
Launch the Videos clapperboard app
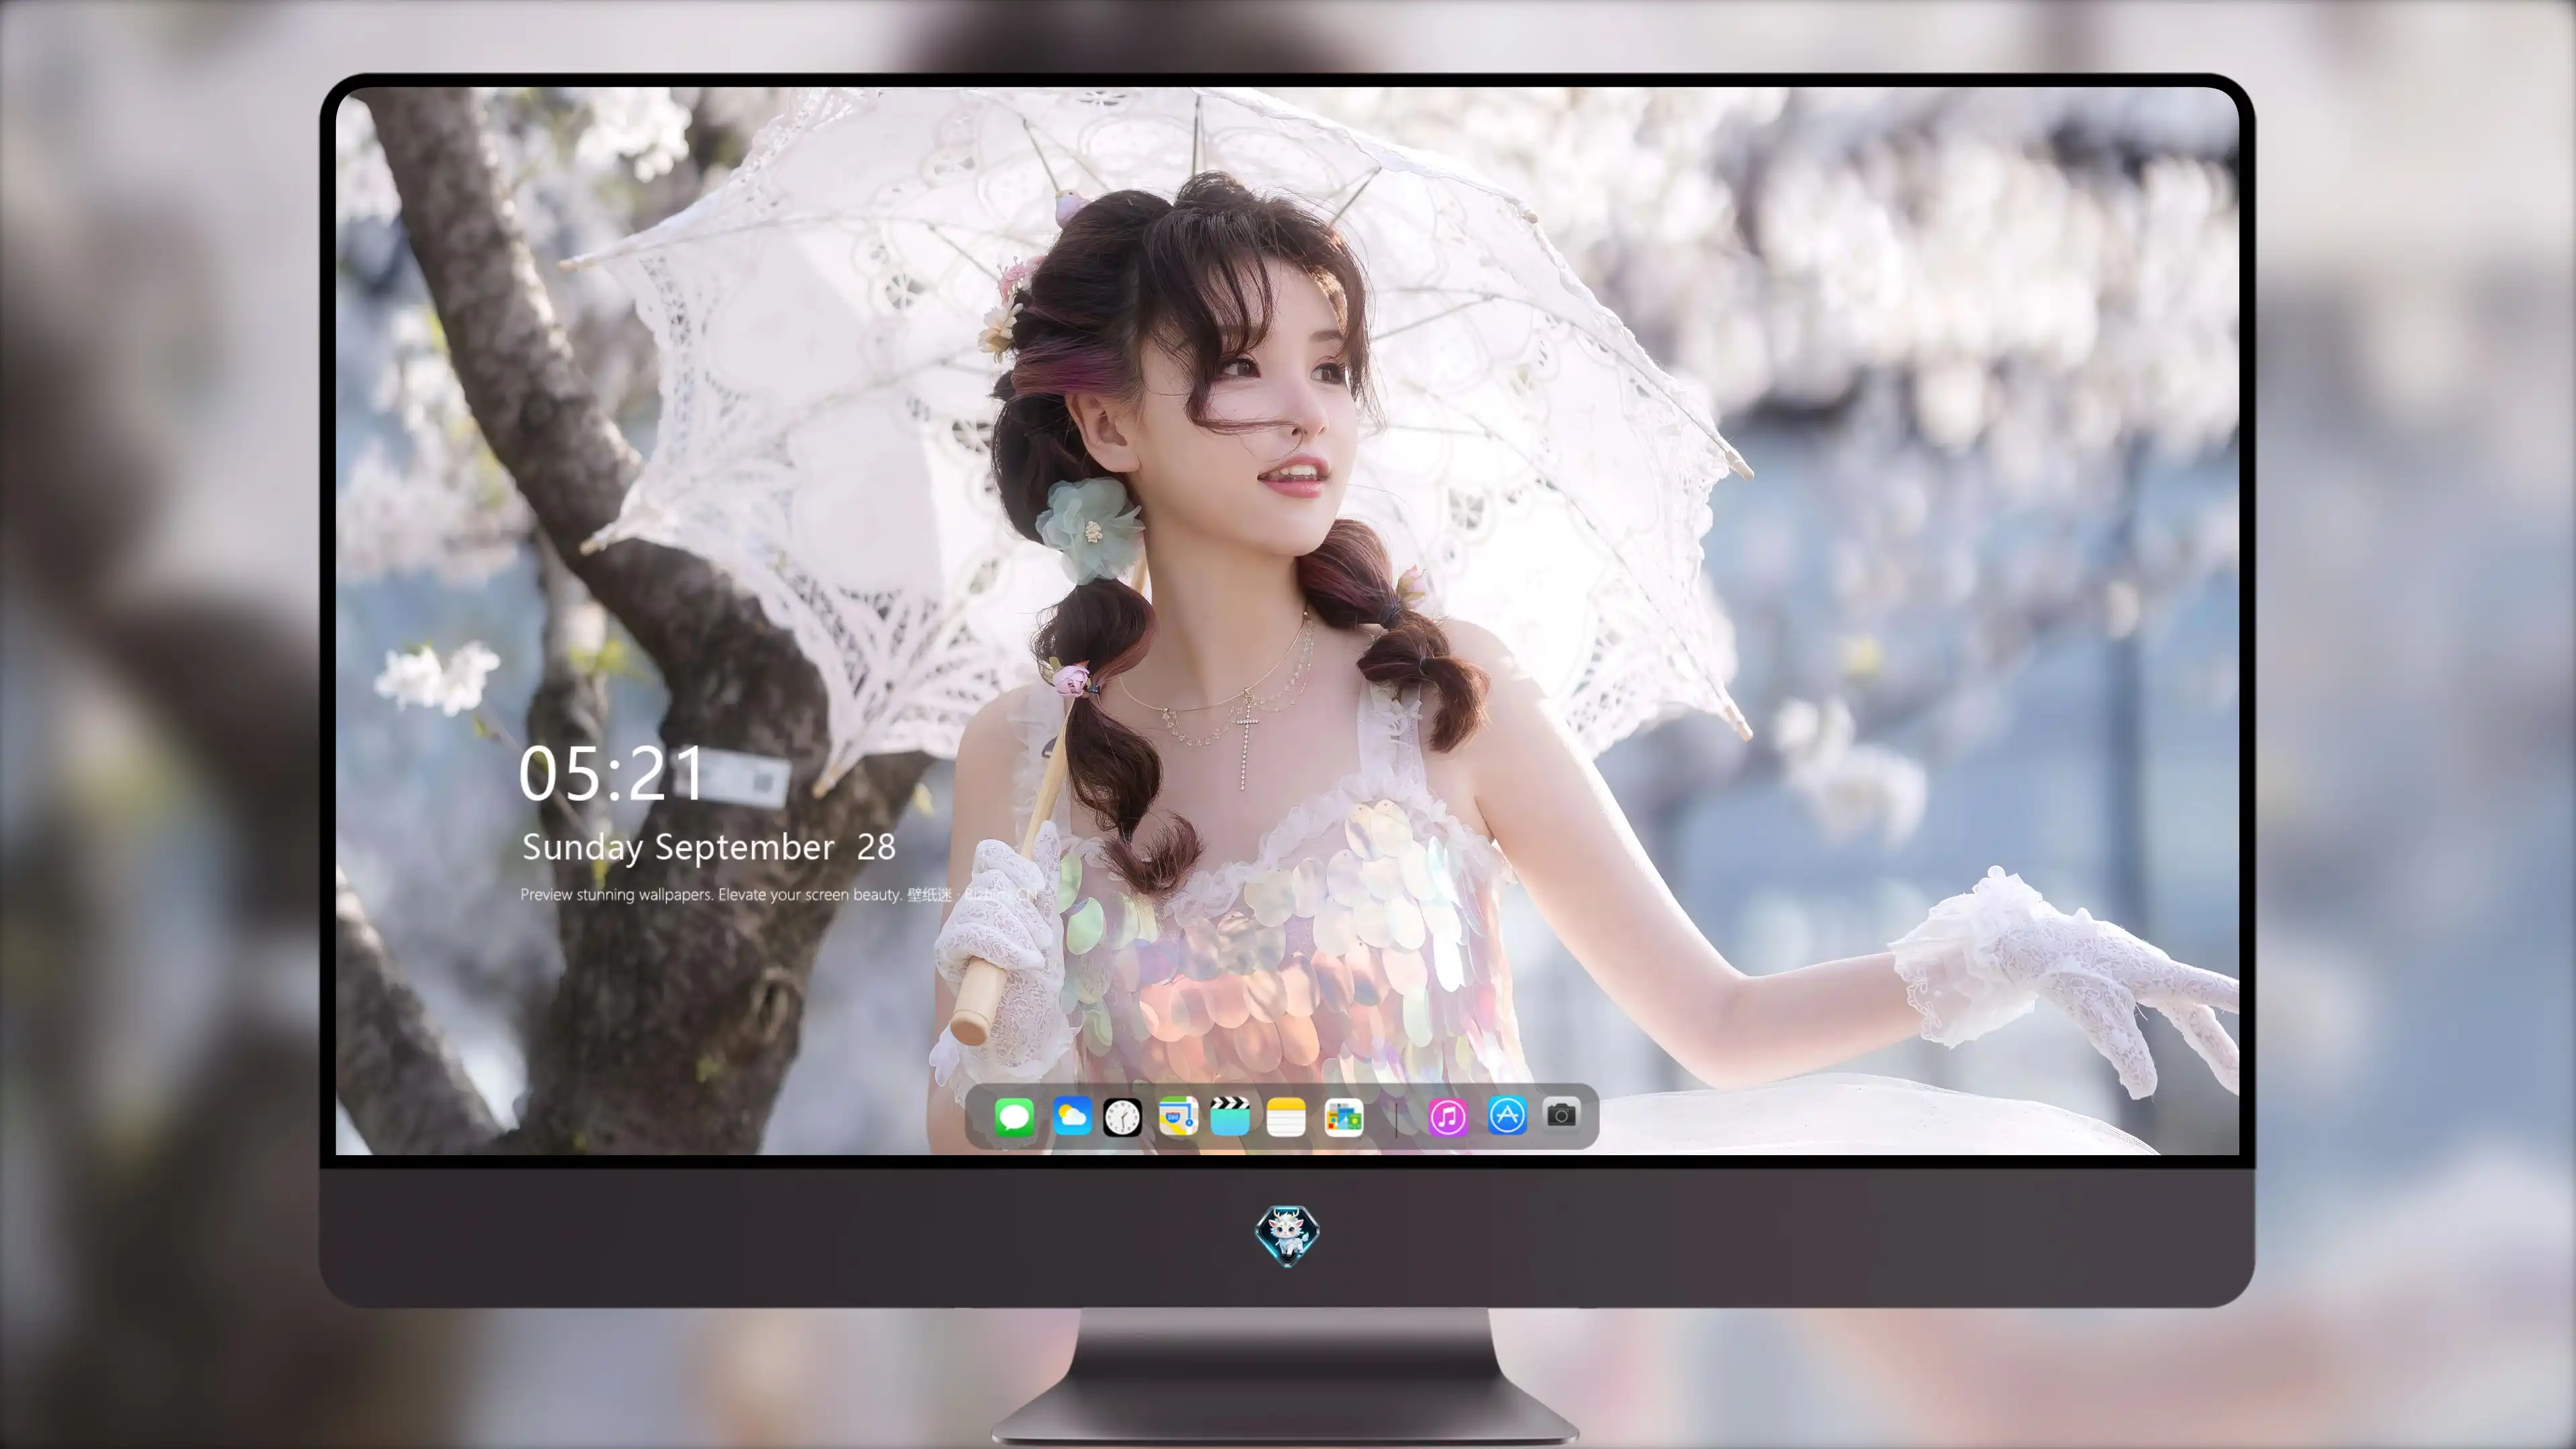[1230, 1116]
